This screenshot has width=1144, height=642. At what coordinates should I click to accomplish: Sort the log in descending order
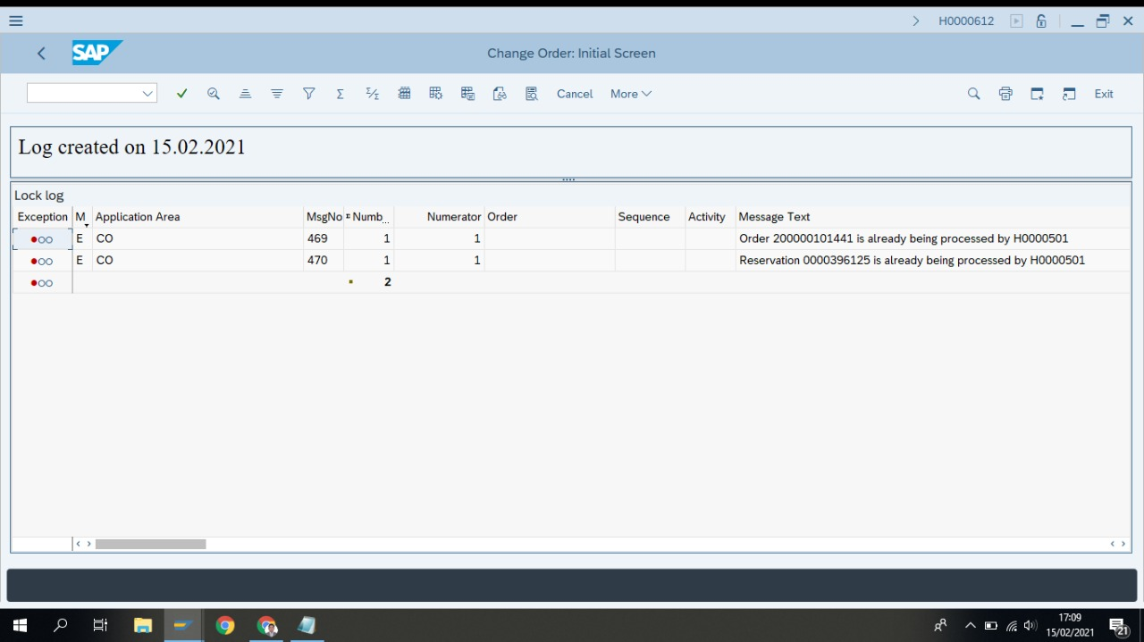(277, 94)
